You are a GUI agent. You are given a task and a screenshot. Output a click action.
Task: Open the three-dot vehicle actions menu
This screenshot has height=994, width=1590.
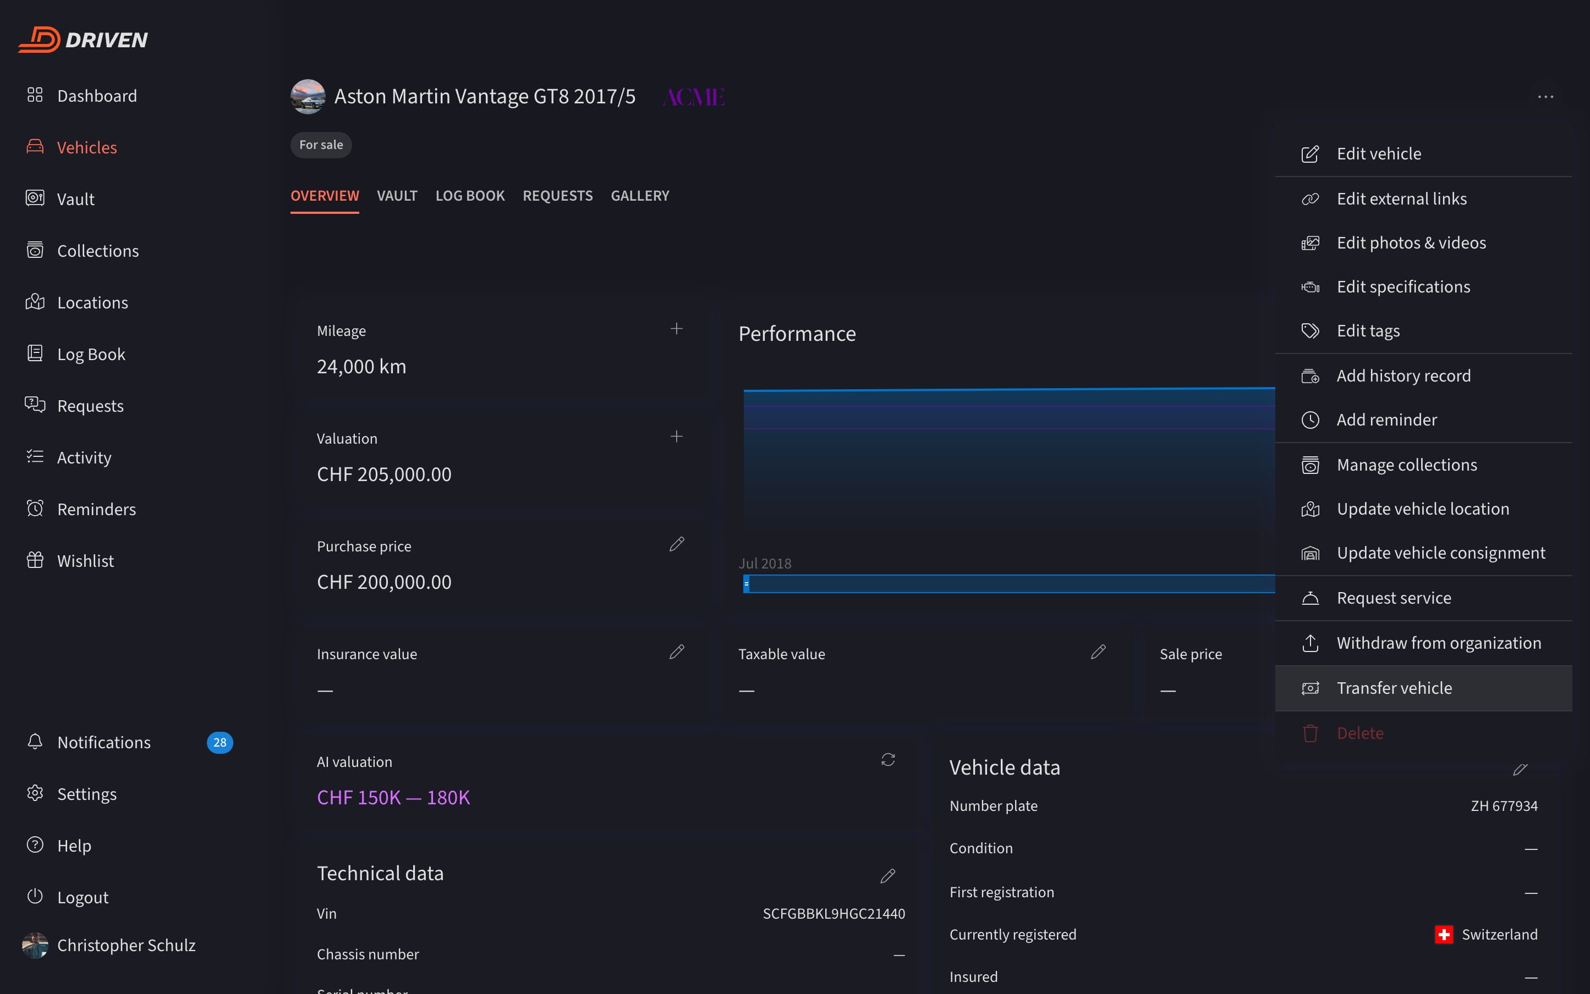pyautogui.click(x=1545, y=97)
